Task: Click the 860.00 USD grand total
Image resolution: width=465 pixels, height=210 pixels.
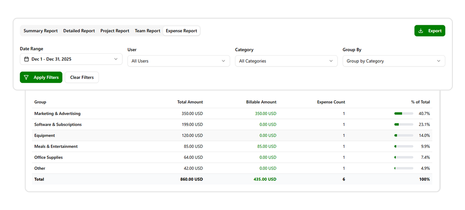Action: (191, 179)
